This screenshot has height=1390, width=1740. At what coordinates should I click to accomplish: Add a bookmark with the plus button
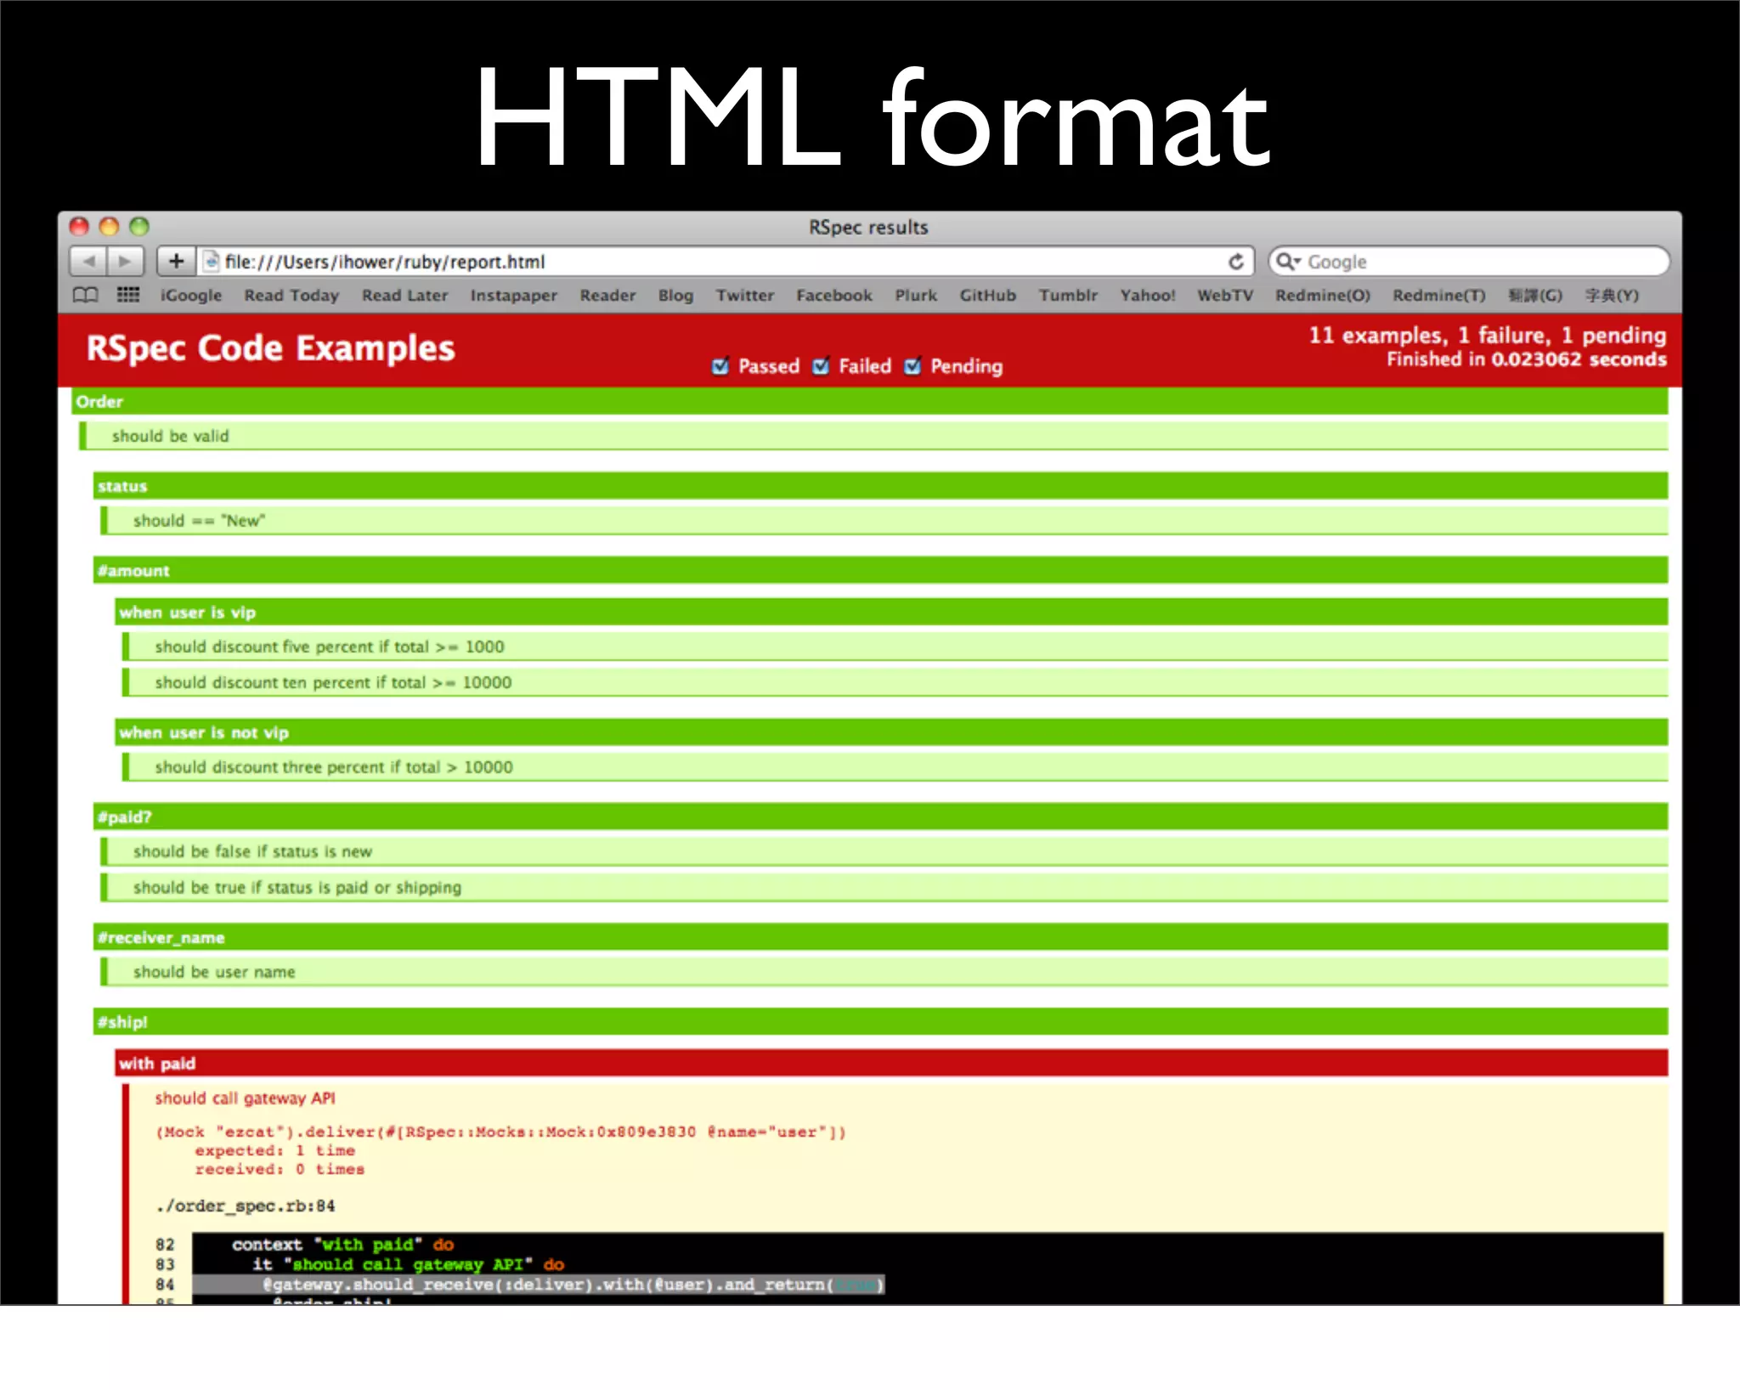pyautogui.click(x=176, y=261)
